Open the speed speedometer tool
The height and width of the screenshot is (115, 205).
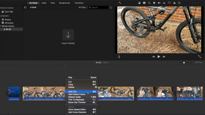[169, 3]
